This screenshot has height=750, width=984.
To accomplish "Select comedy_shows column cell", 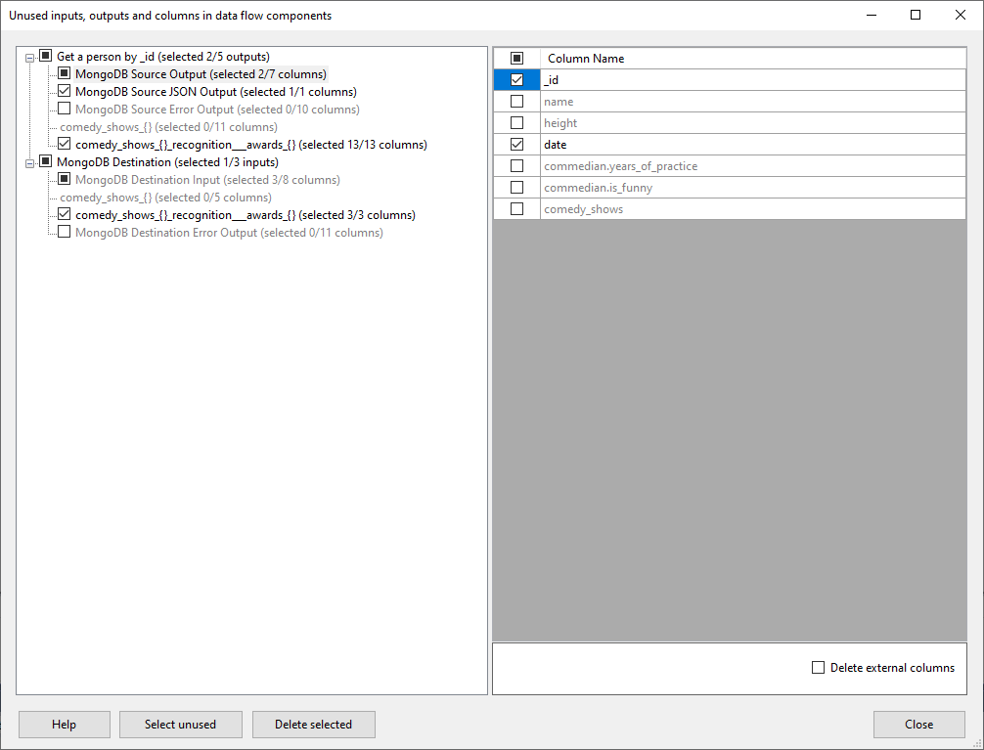I will [753, 208].
